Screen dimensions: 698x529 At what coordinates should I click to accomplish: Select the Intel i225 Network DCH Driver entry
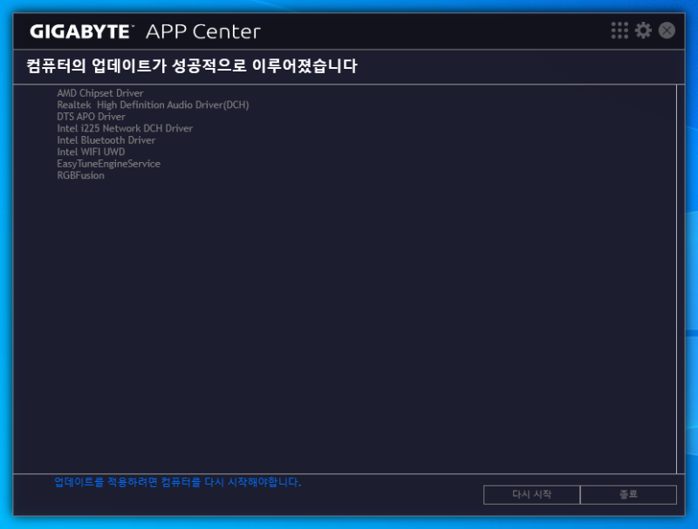[124, 128]
